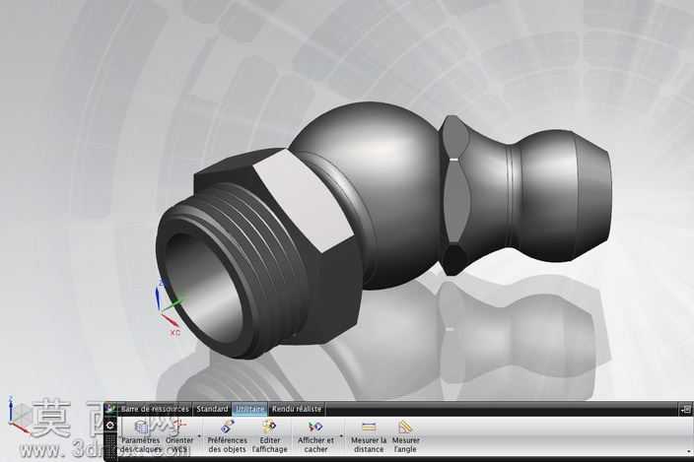Open toolbar overflow arrow at bottom right
Image resolution: width=694 pixels, height=462 pixels.
tap(688, 451)
